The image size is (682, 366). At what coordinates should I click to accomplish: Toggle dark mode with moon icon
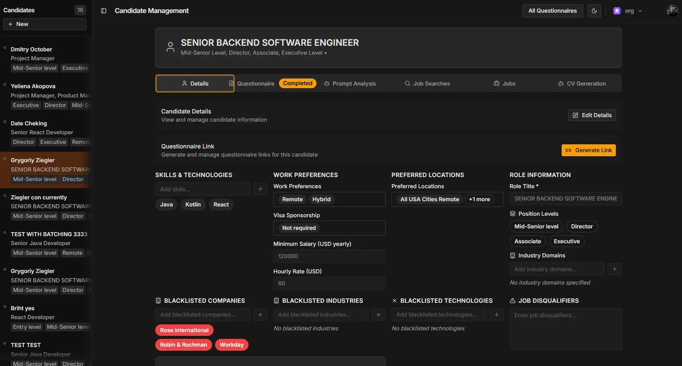(594, 11)
